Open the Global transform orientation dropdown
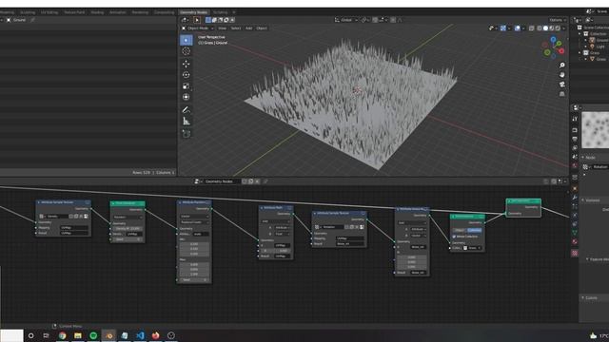 tap(345, 20)
